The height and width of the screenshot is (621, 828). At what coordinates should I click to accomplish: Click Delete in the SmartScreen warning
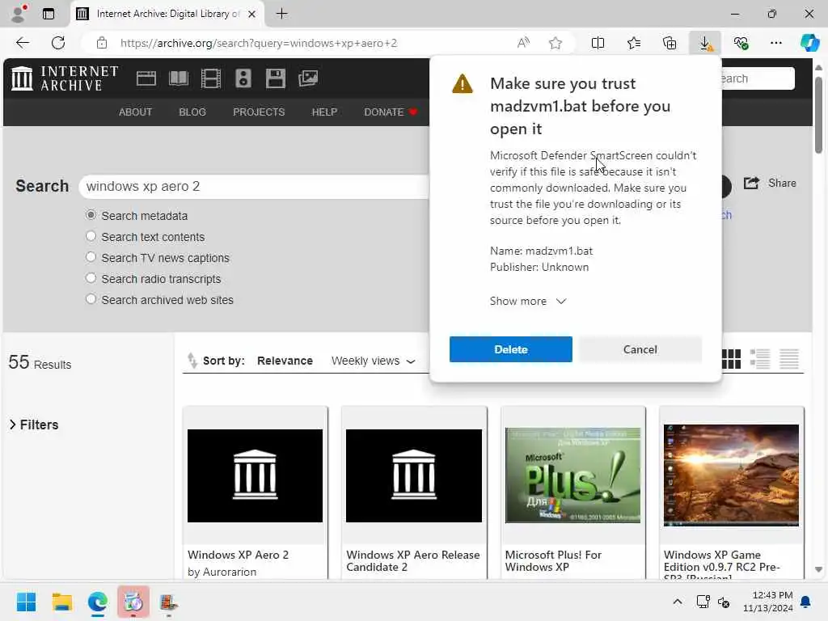pyautogui.click(x=511, y=349)
